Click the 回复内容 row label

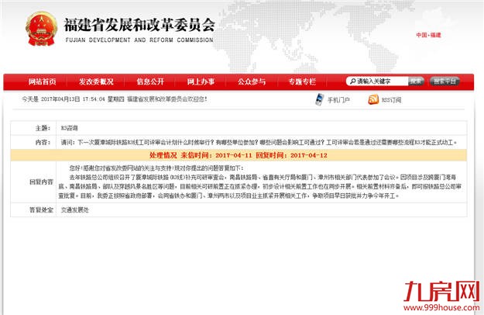coord(41,182)
